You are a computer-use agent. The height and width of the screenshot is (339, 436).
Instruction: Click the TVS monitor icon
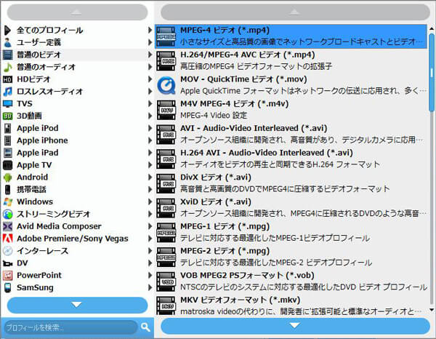pos(7,104)
